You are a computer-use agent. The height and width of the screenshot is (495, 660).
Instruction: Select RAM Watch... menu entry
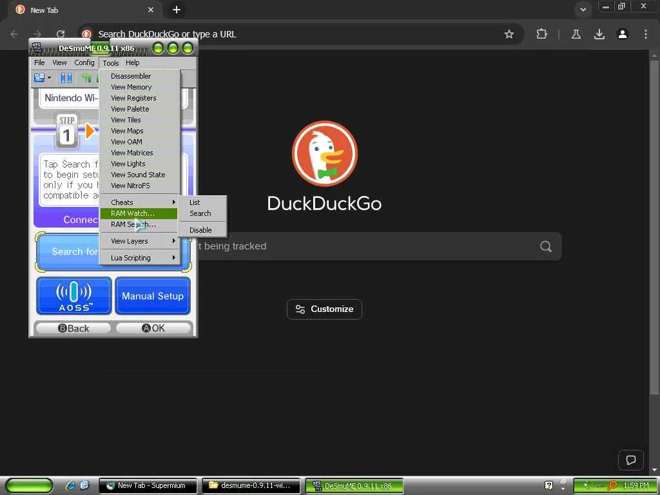click(x=140, y=213)
